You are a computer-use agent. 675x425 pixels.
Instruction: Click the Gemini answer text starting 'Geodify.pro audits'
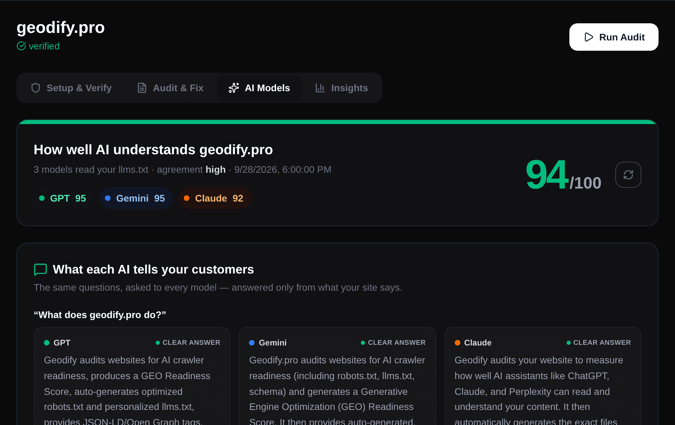[x=337, y=390]
